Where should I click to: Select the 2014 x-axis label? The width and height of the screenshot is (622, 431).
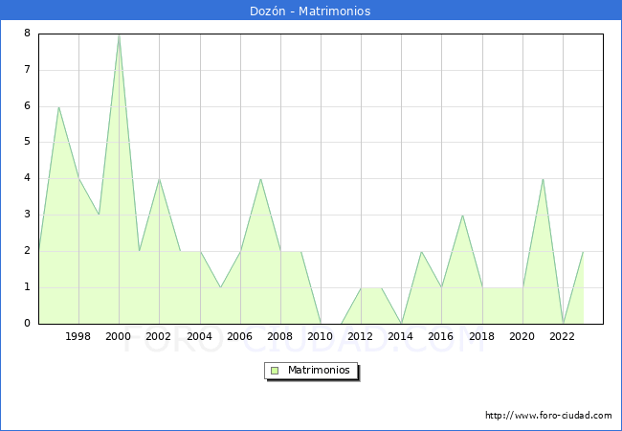[x=401, y=336]
